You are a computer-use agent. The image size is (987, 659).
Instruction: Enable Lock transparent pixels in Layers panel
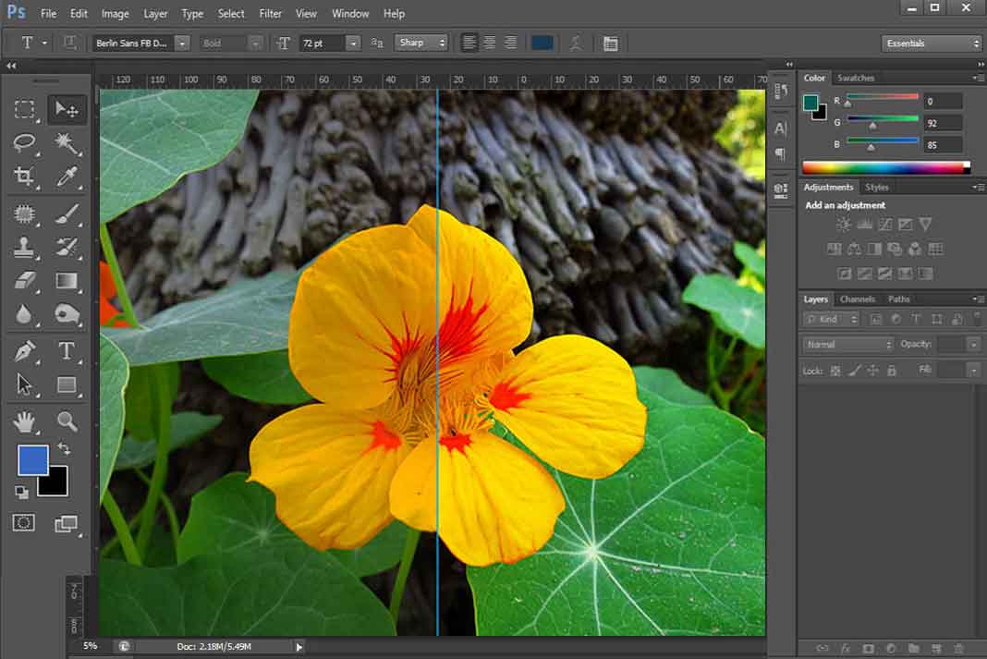(x=835, y=370)
